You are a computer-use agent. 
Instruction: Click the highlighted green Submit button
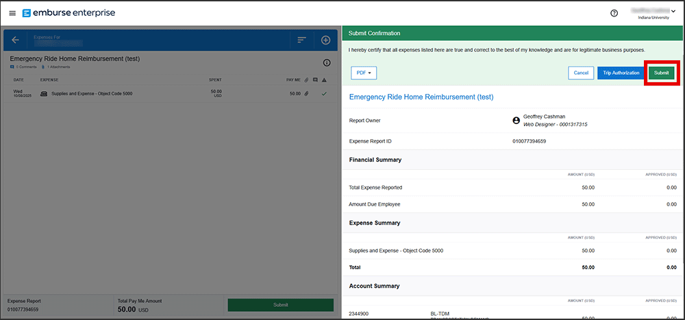point(661,73)
